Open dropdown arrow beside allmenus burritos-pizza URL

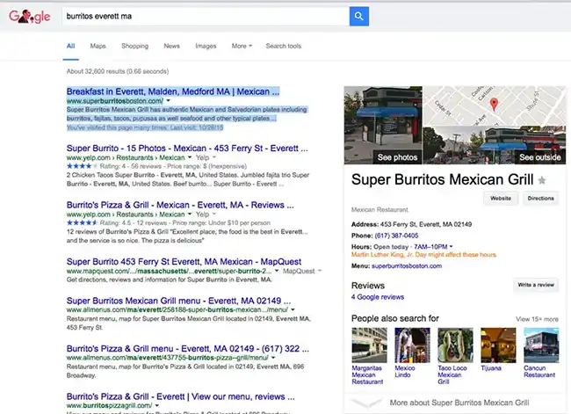273,358
